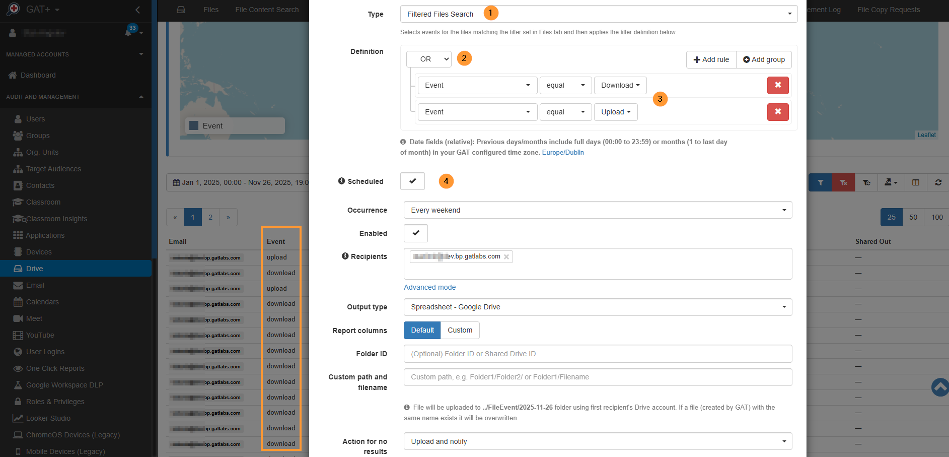The width and height of the screenshot is (949, 457).
Task: Click the Add rule button
Action: [711, 59]
